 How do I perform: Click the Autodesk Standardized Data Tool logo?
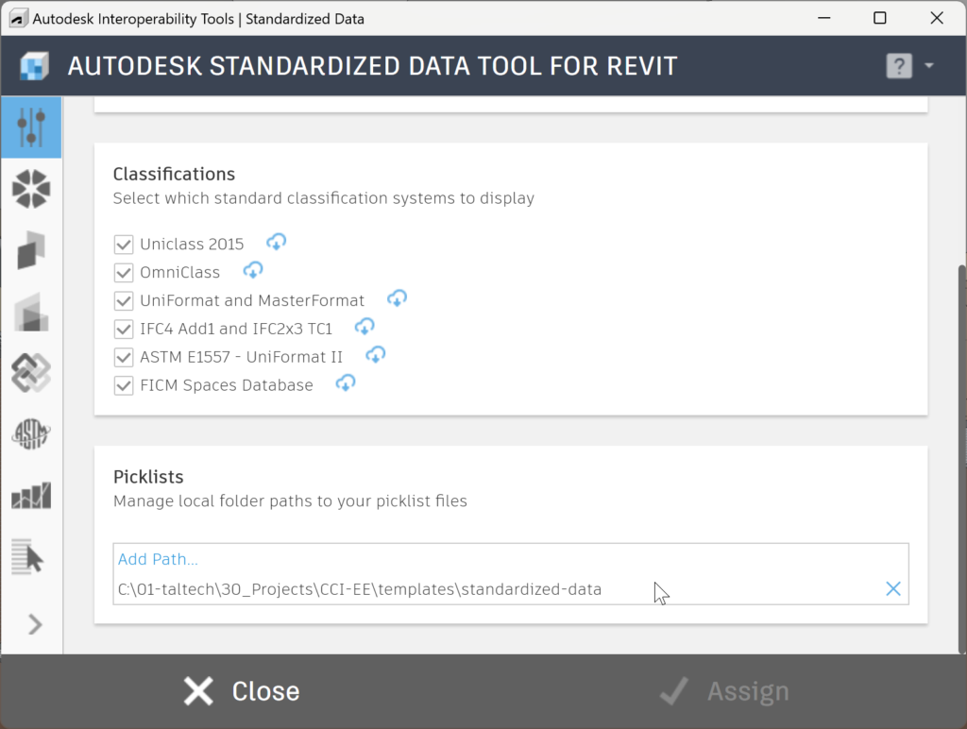tap(34, 66)
